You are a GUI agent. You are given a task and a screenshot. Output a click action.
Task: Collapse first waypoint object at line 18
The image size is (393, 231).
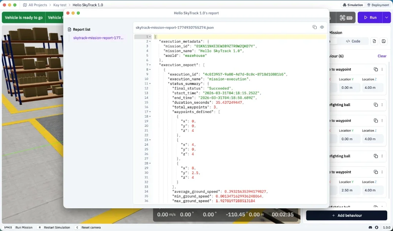pos(150,116)
